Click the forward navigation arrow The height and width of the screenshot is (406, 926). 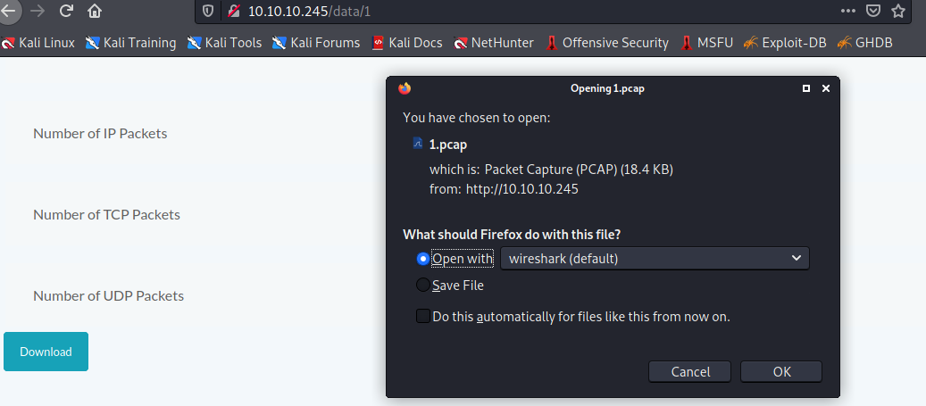click(x=37, y=12)
